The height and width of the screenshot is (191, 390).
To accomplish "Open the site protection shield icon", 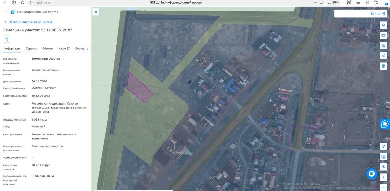I will click(31, 2).
